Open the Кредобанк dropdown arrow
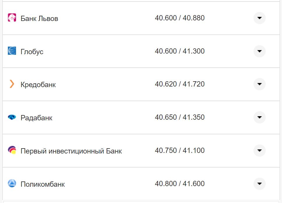282x203 pixels. click(259, 84)
